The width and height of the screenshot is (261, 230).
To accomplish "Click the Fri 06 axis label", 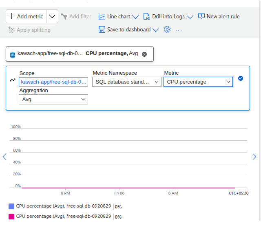I will (119, 193).
